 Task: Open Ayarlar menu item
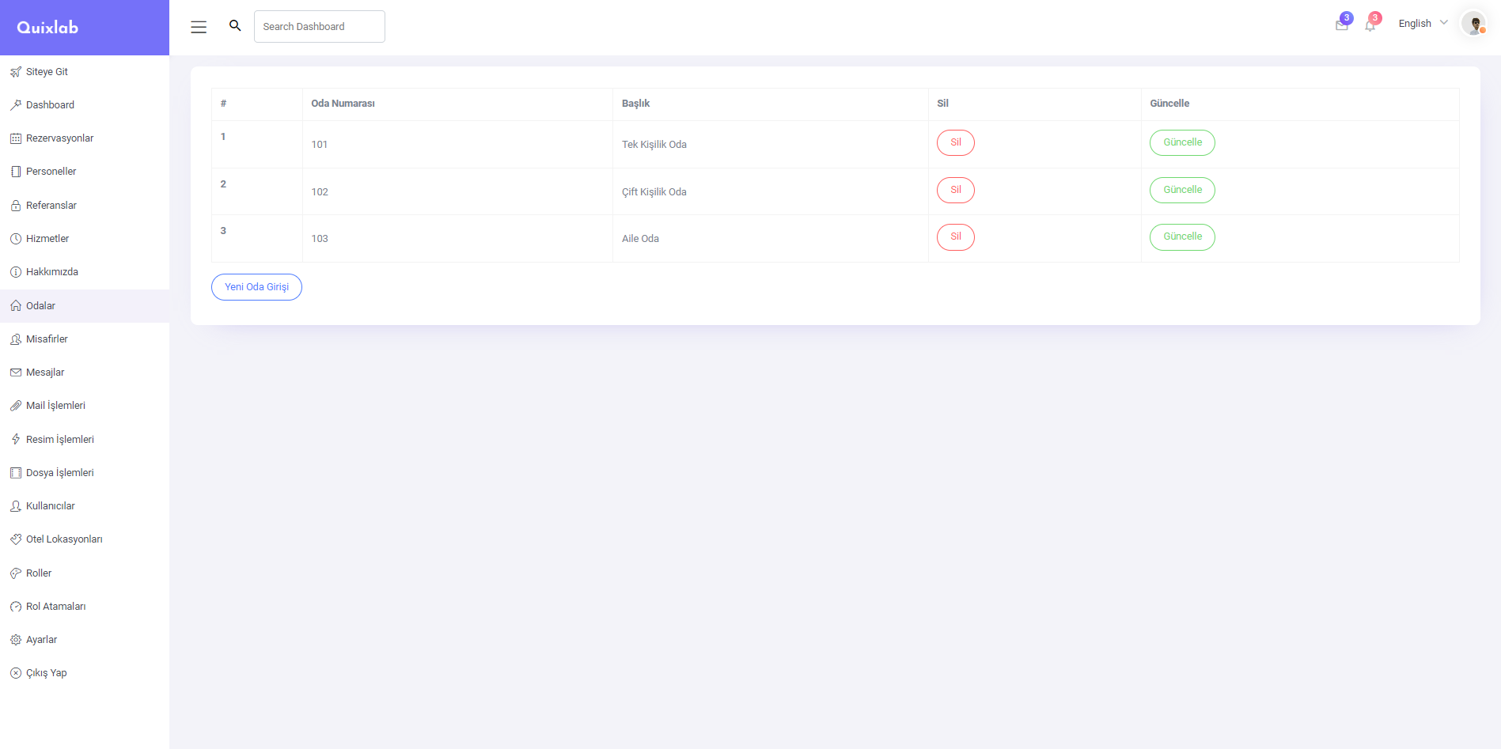click(85, 640)
